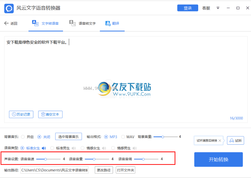Click the 返回 label
The height and width of the screenshot is (178, 251).
coord(14,23)
